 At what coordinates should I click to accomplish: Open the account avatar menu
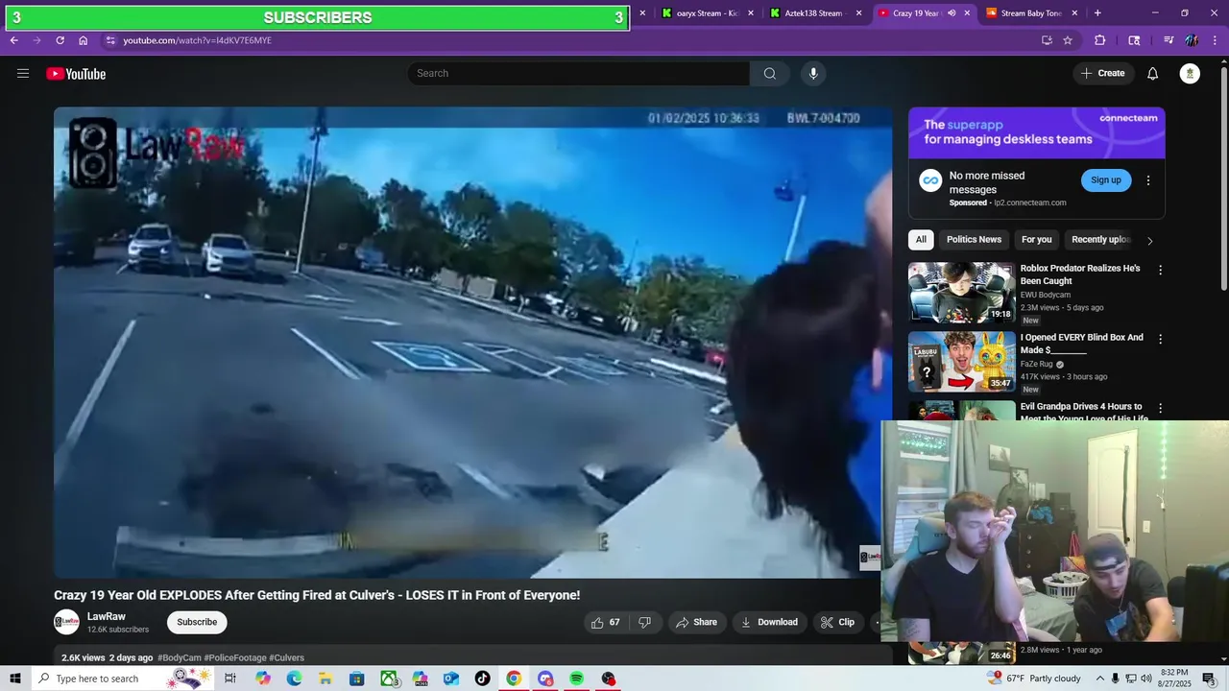click(x=1190, y=74)
